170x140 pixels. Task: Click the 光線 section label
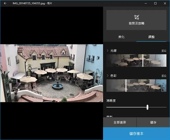114,51
